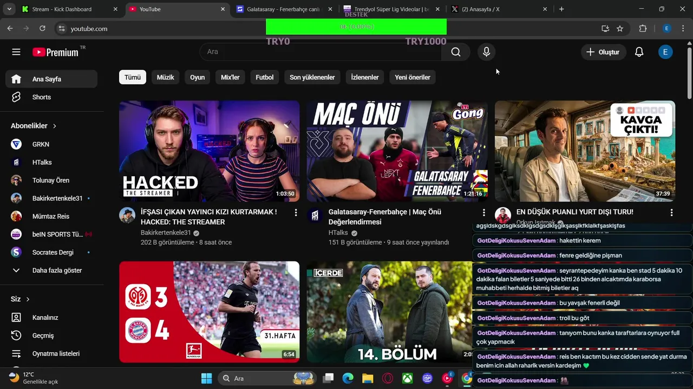Select the Müzik filter chip
Viewport: 693px width, 389px height.
click(165, 77)
